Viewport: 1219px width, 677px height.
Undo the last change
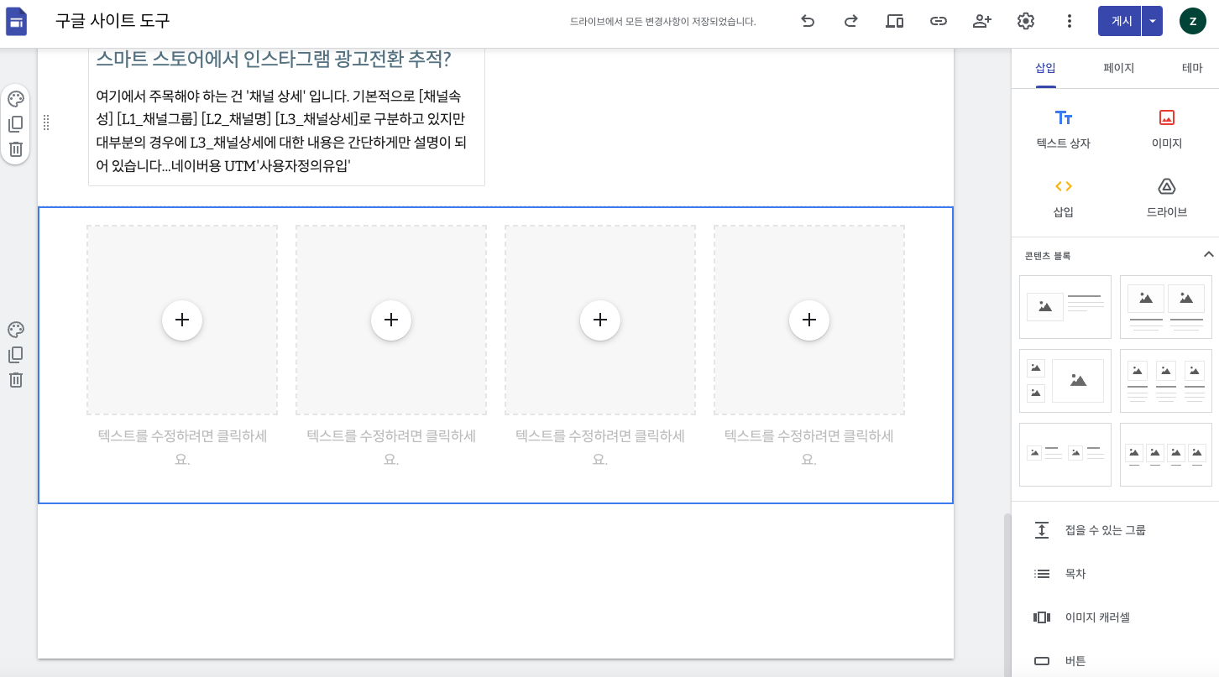click(x=808, y=21)
